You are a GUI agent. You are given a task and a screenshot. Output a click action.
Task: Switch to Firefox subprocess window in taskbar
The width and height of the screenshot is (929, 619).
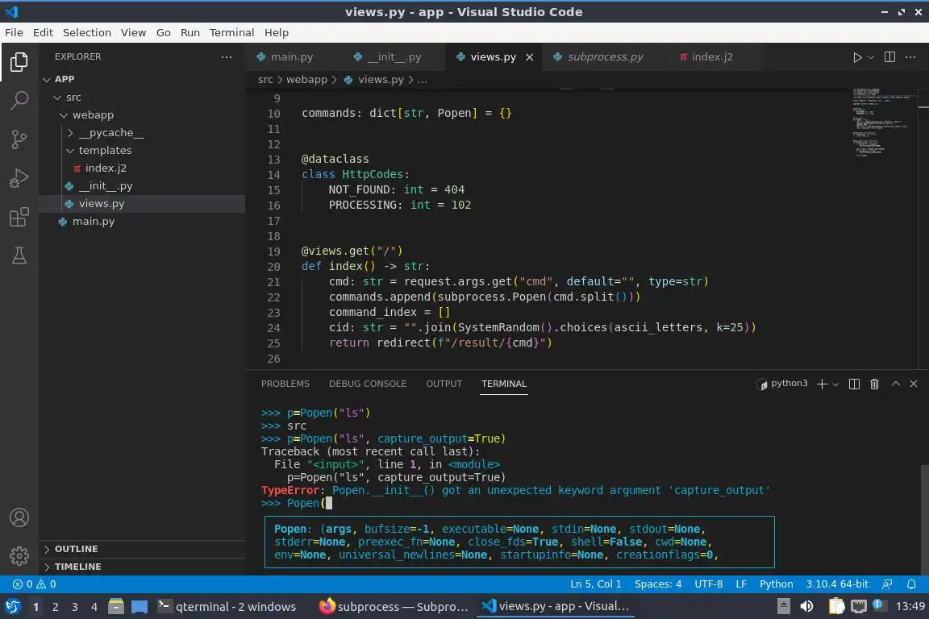tap(394, 607)
